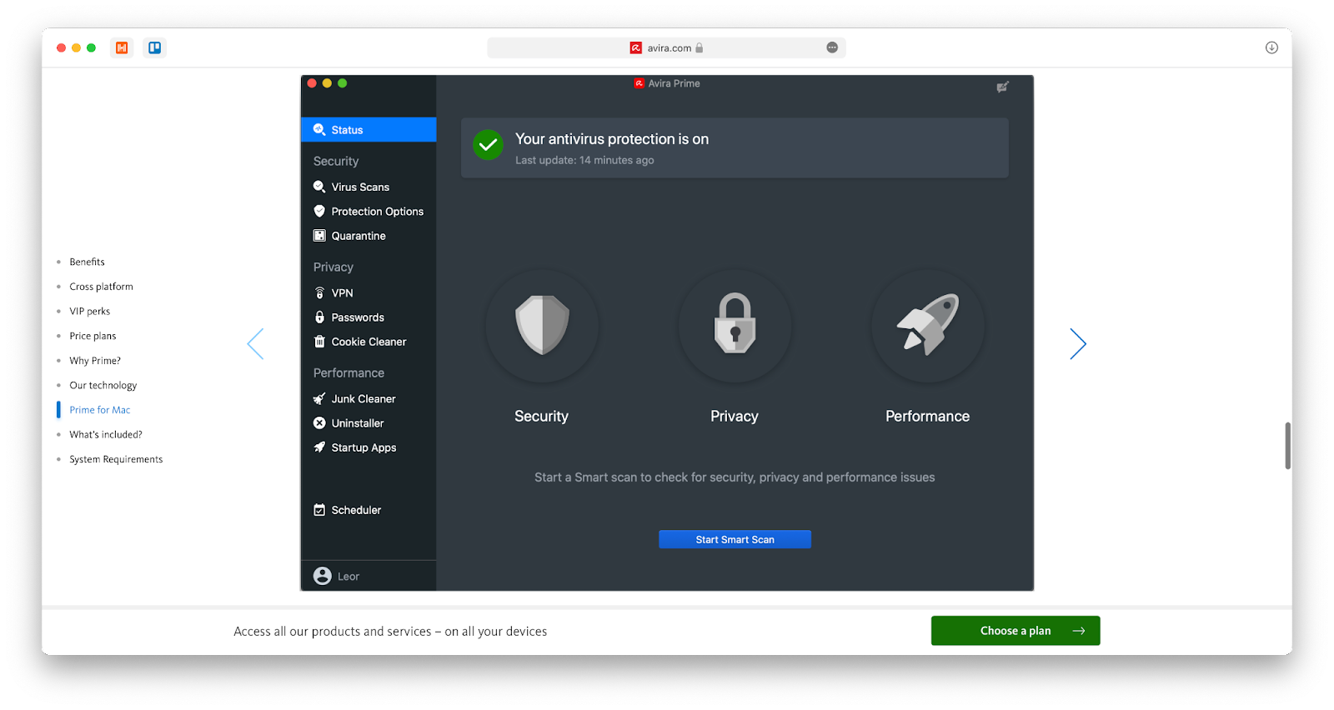
Task: Click the downloads icon in browser toolbar
Action: (x=1271, y=47)
